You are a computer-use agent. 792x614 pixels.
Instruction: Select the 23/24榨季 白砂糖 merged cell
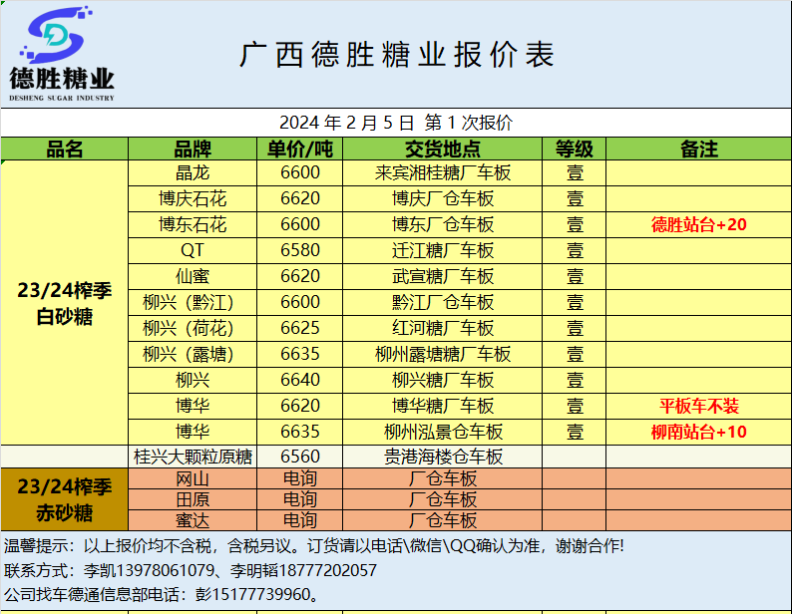point(65,302)
